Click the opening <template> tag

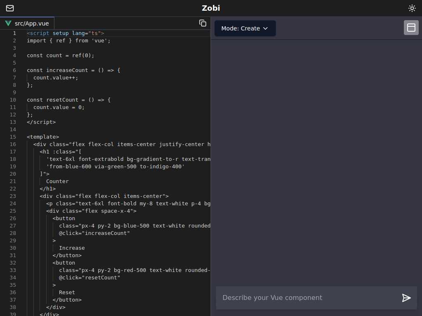click(43, 137)
